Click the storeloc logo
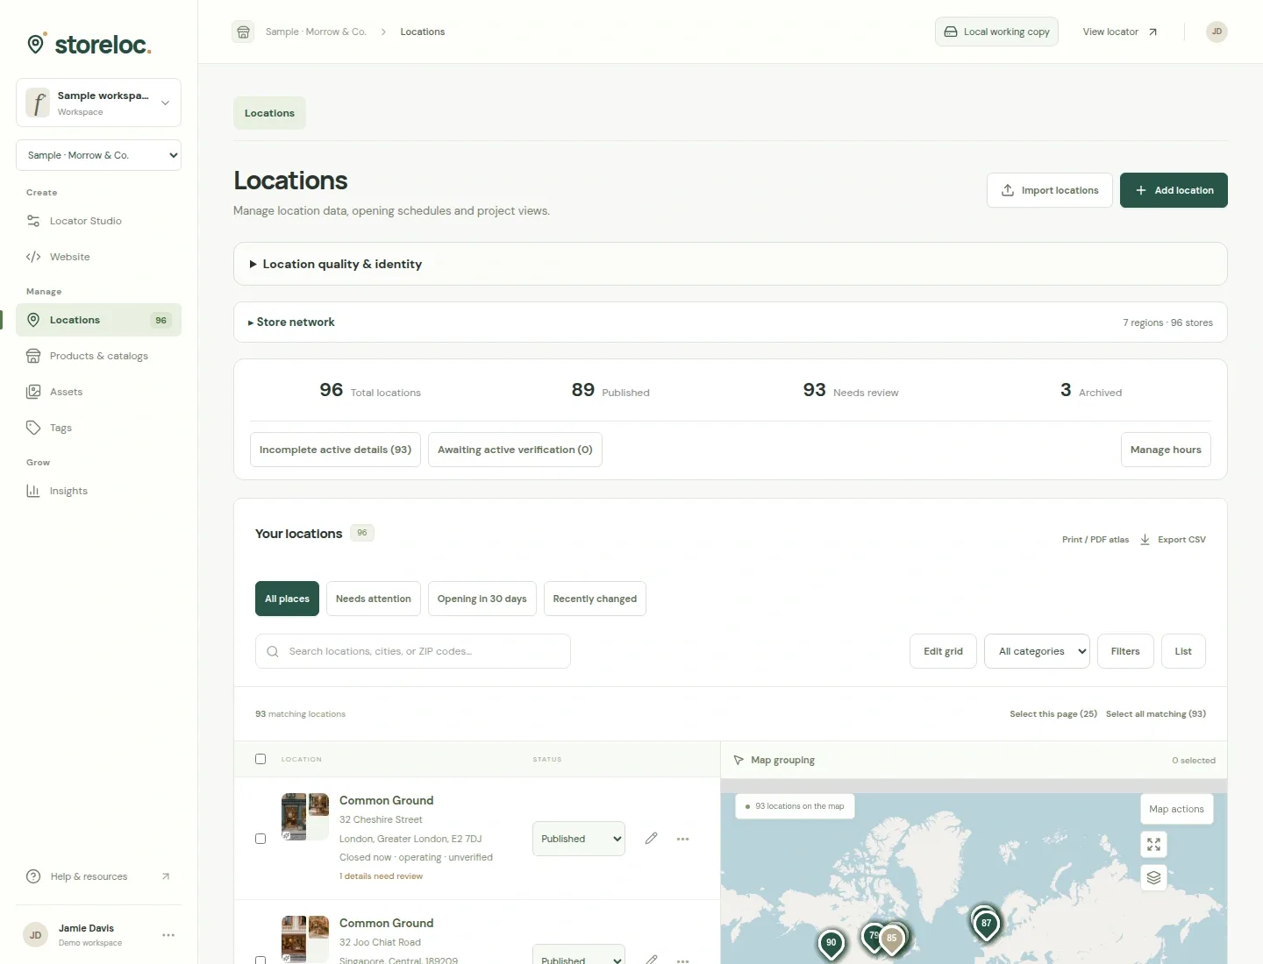Viewport: 1263px width, 964px height. coord(89,44)
